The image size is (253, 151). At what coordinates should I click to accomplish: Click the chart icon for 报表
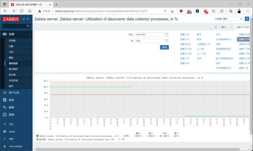tap(5, 100)
